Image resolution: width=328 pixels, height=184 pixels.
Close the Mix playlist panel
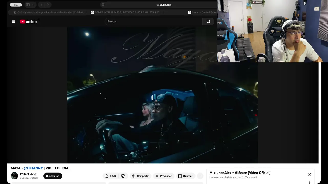310,174
